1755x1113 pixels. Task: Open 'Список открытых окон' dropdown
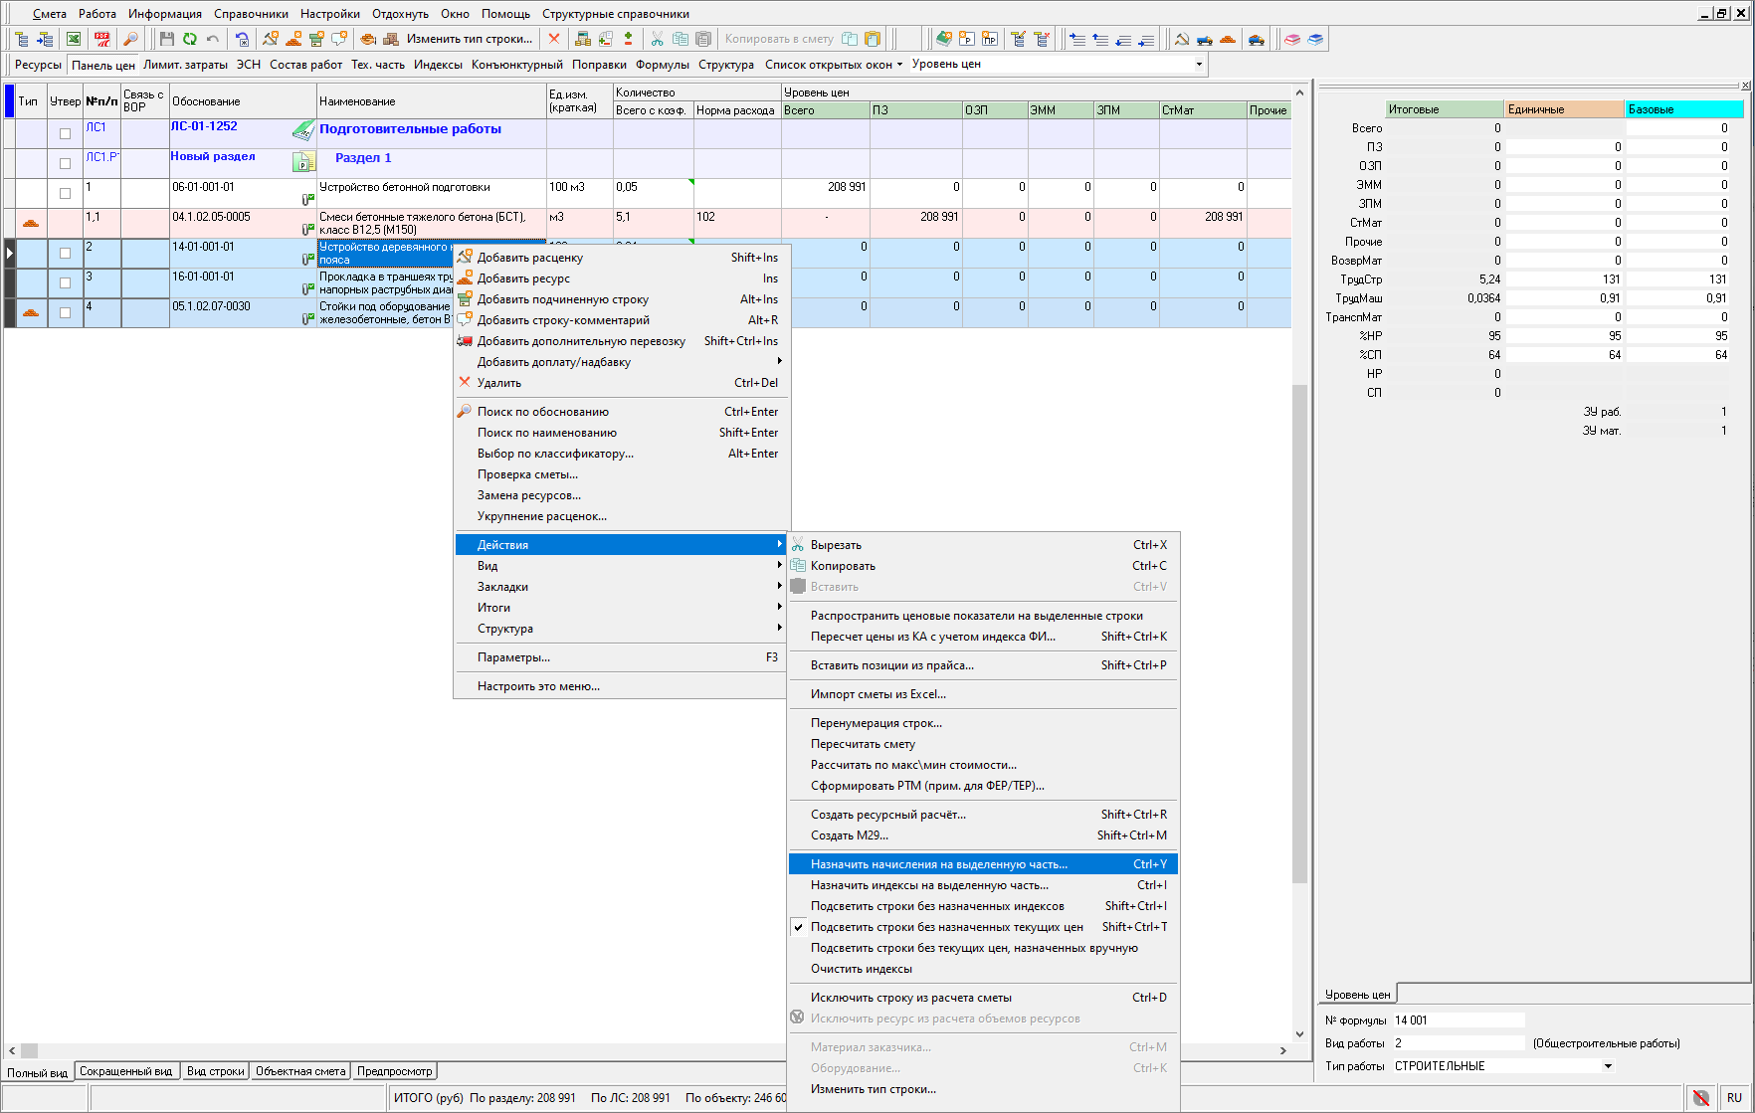tap(834, 65)
